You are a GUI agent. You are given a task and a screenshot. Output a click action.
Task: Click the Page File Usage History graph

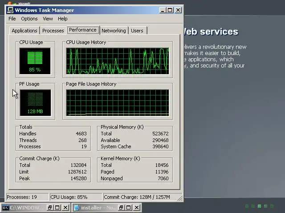pyautogui.click(x=118, y=103)
